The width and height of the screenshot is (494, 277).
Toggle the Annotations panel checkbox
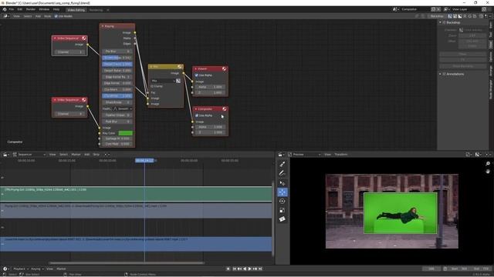click(445, 74)
